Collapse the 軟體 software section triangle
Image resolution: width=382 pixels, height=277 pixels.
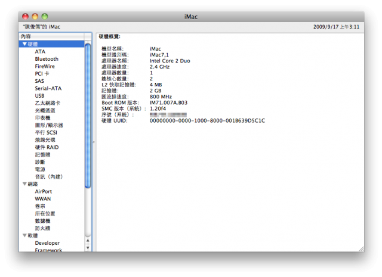tap(24, 235)
